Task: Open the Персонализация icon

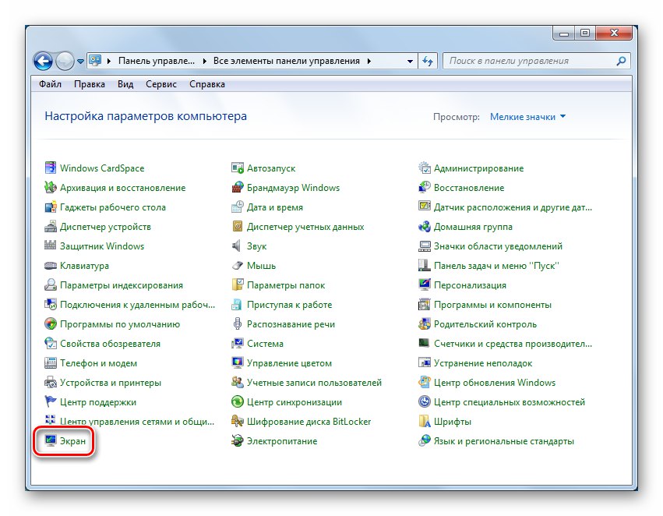Action: tap(424, 285)
